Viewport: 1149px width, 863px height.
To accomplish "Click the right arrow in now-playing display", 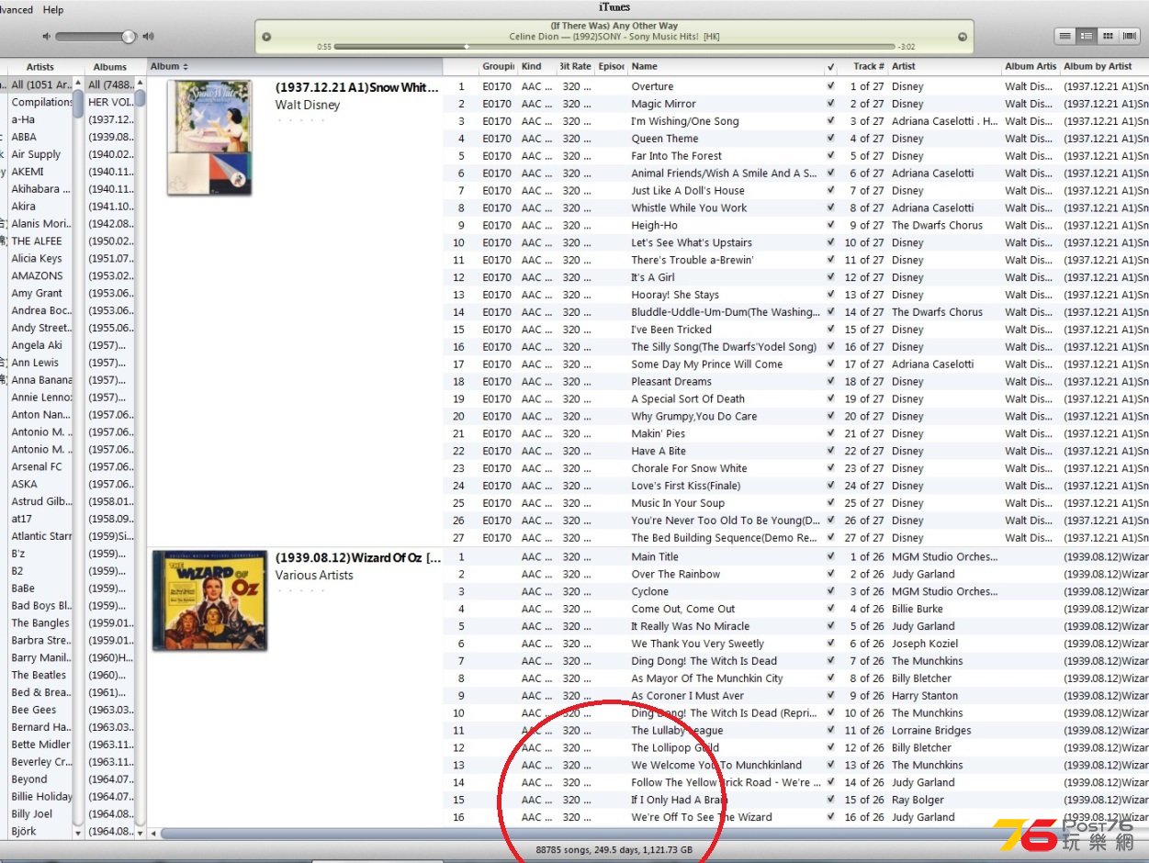I will click(963, 37).
